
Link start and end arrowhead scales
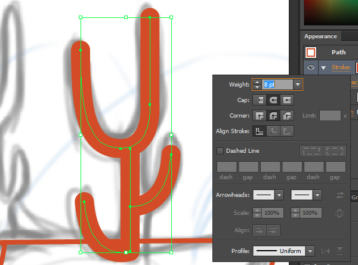340,213
